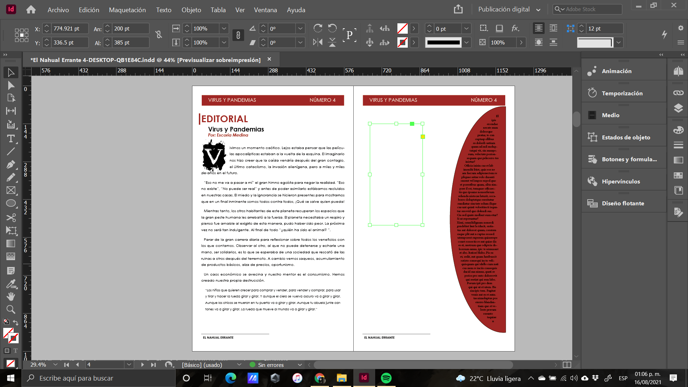Select the Gradient Swatch tool

pyautogui.click(x=11, y=243)
